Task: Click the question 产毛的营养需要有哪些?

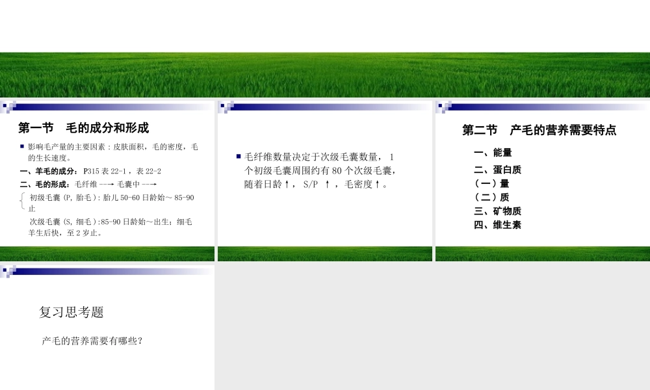Action: pos(92,341)
